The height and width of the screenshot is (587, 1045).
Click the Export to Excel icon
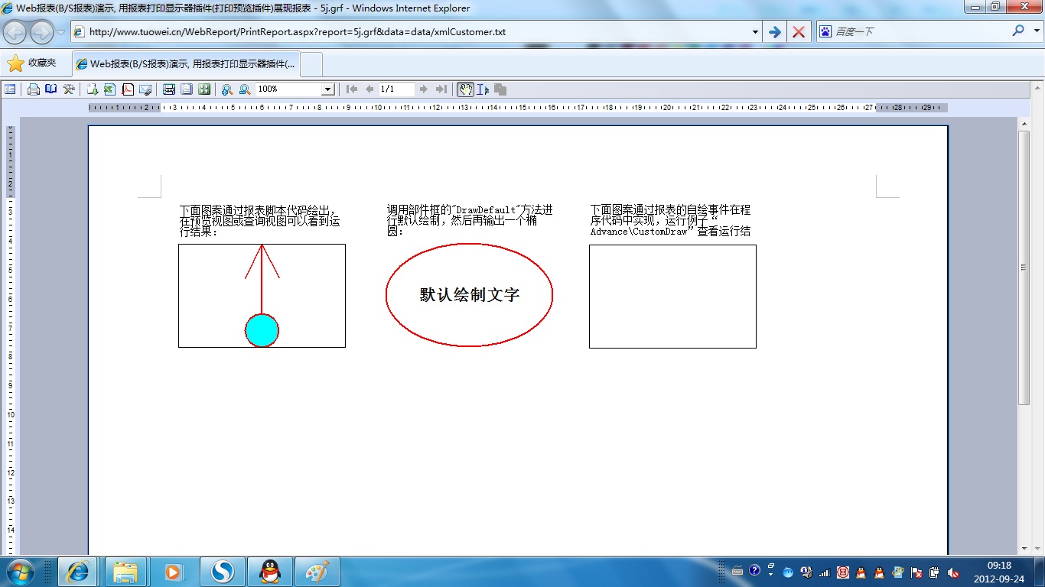click(109, 89)
